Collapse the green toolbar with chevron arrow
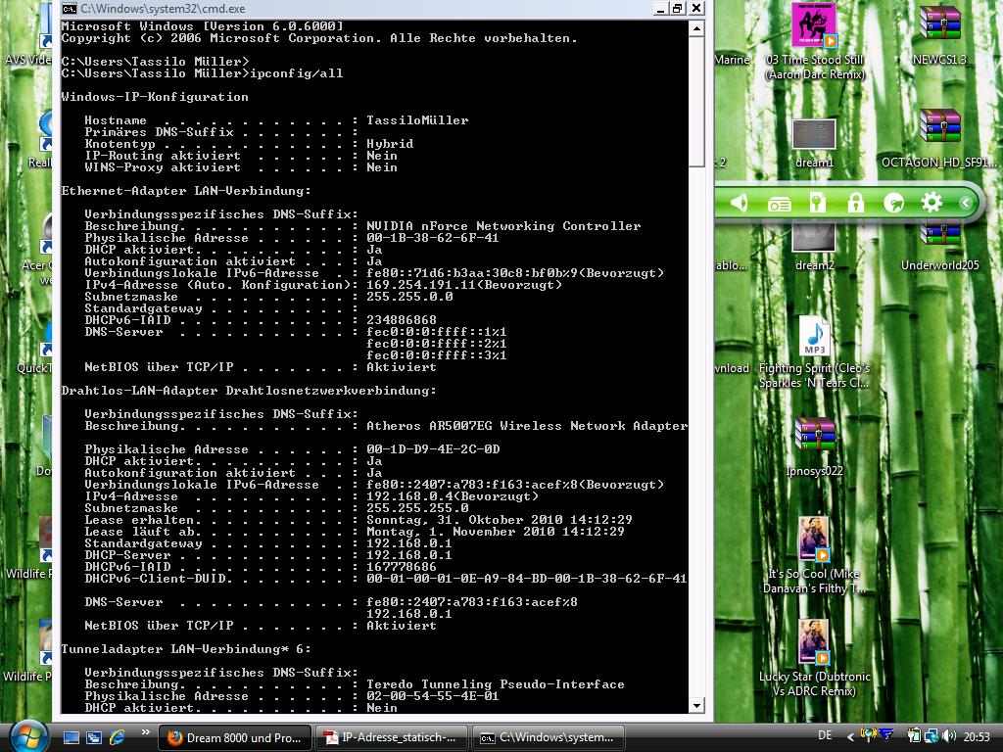 (965, 203)
